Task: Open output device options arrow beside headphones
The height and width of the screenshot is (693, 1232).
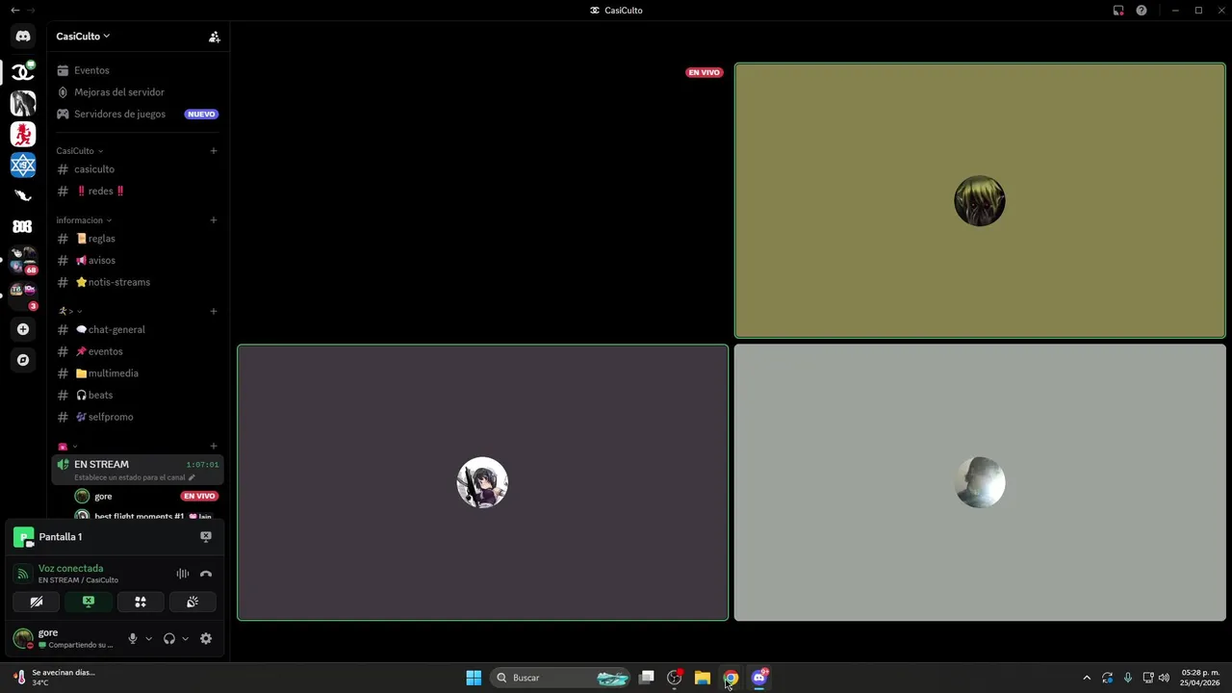Action: [x=185, y=638]
